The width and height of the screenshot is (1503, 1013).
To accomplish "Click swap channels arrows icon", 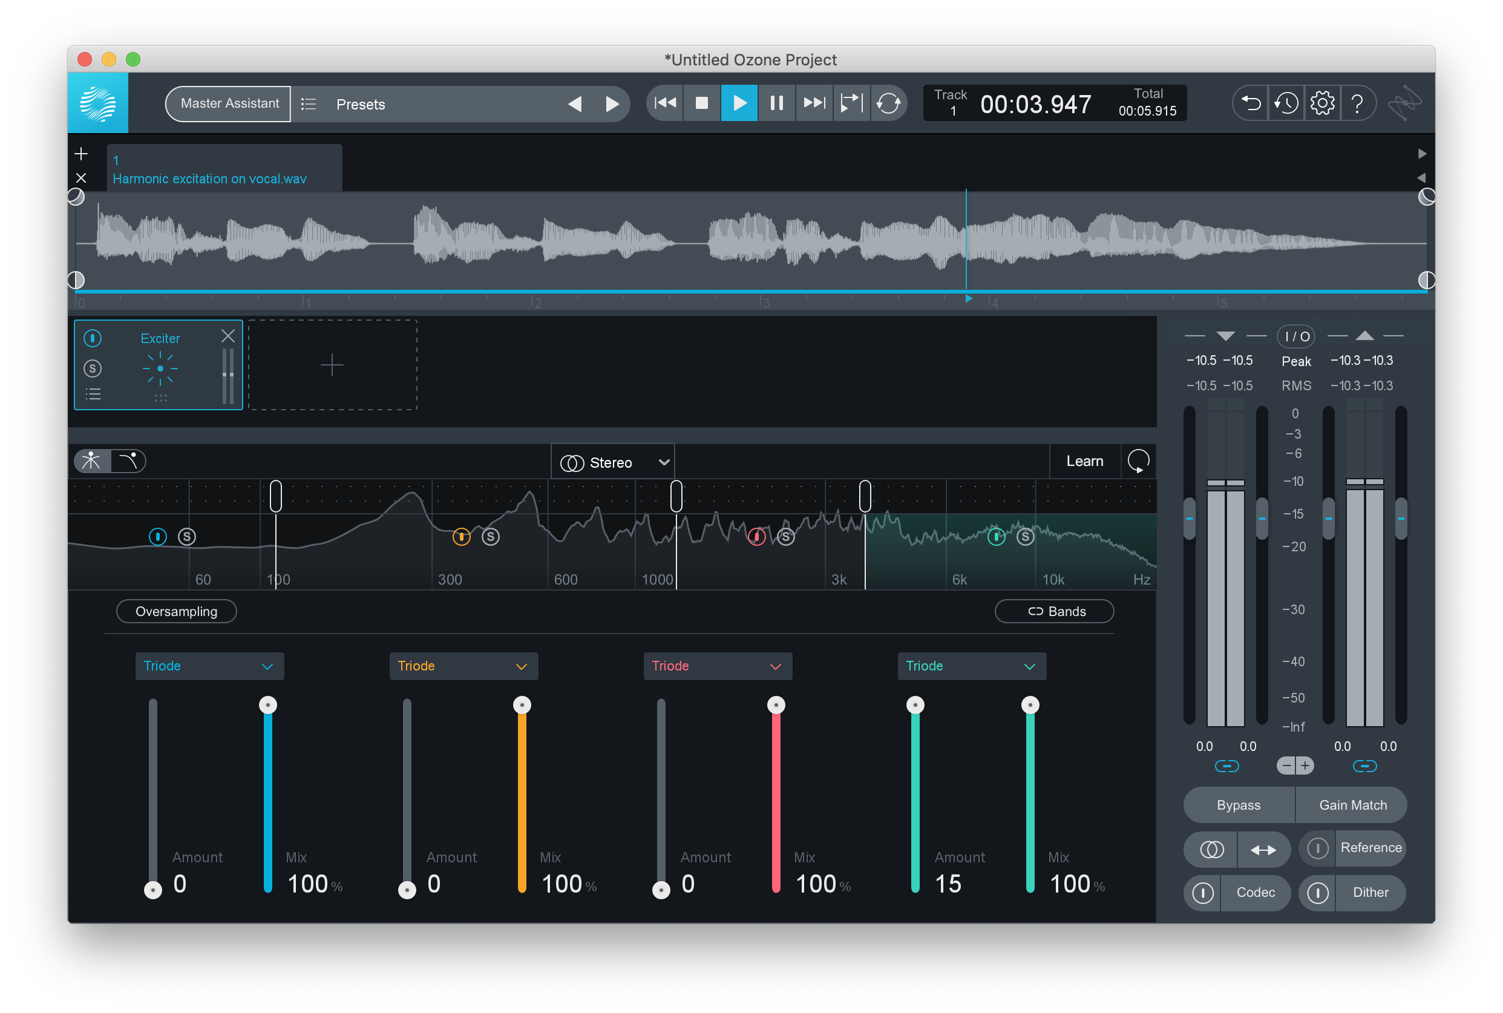I will click(1263, 850).
